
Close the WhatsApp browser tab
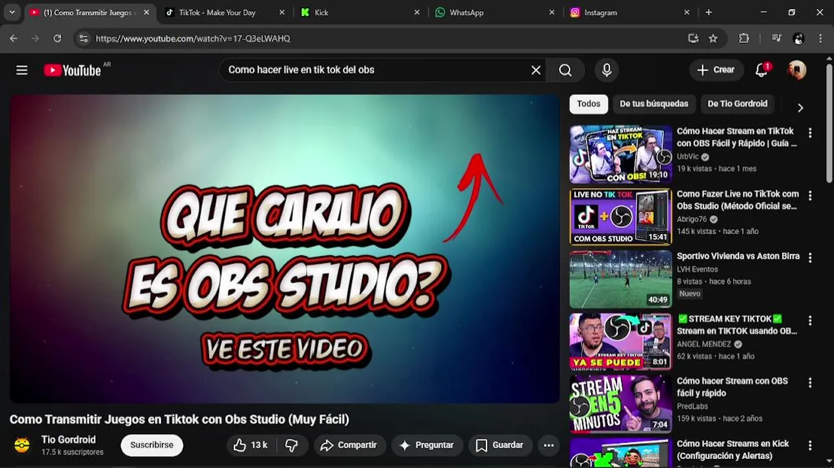coord(552,12)
